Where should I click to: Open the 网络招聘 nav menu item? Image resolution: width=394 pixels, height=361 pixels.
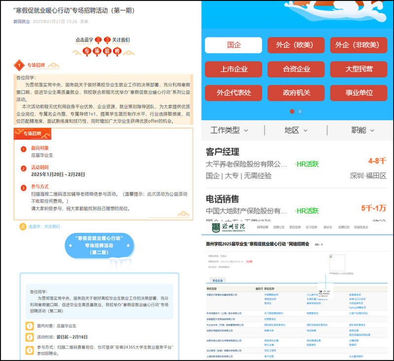(x=262, y=227)
